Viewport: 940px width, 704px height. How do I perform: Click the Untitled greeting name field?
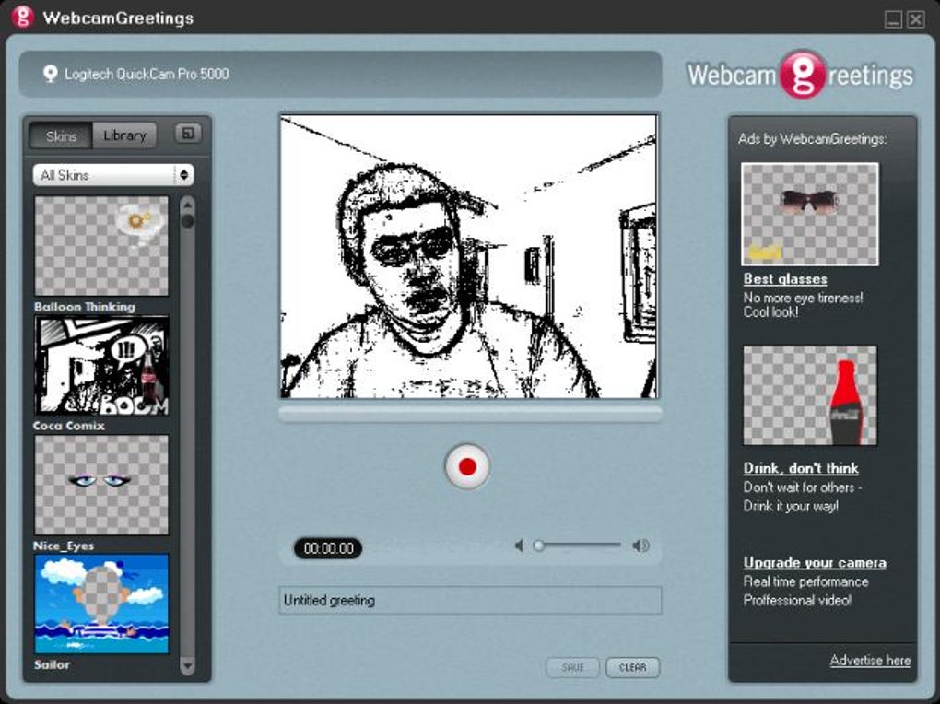pos(470,600)
